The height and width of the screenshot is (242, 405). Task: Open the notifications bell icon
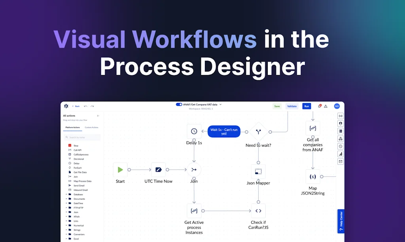(320, 106)
